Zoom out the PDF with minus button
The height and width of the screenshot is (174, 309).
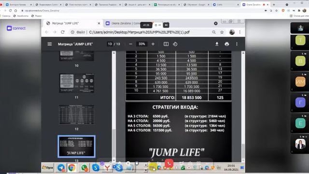coord(131,44)
